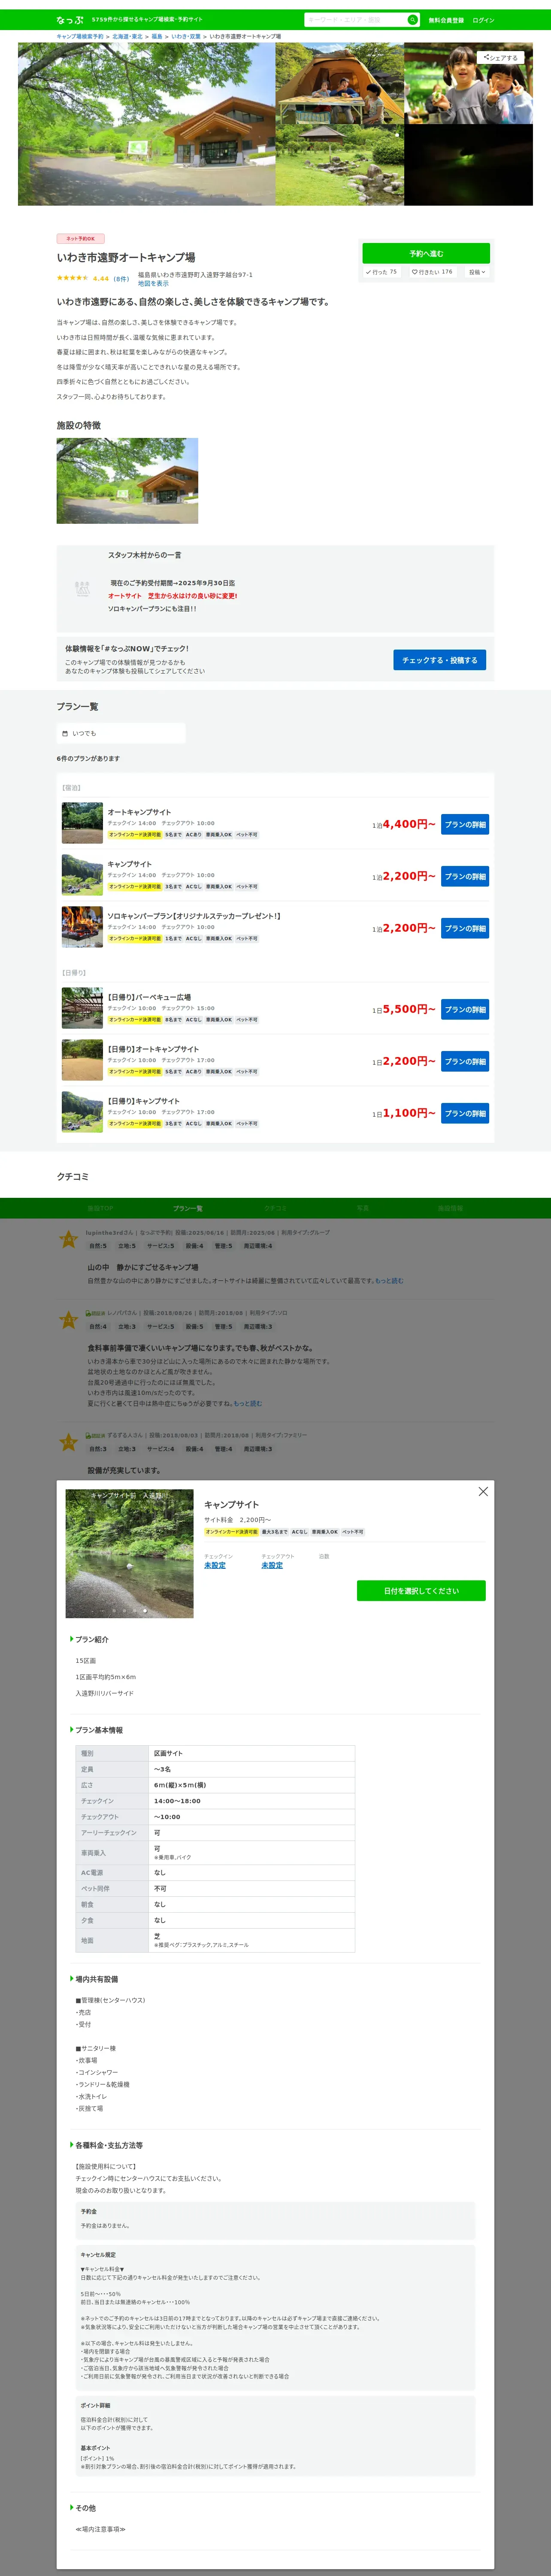Expand the 投稿 dropdown
Screen dimensions: 551x2576
point(477,272)
